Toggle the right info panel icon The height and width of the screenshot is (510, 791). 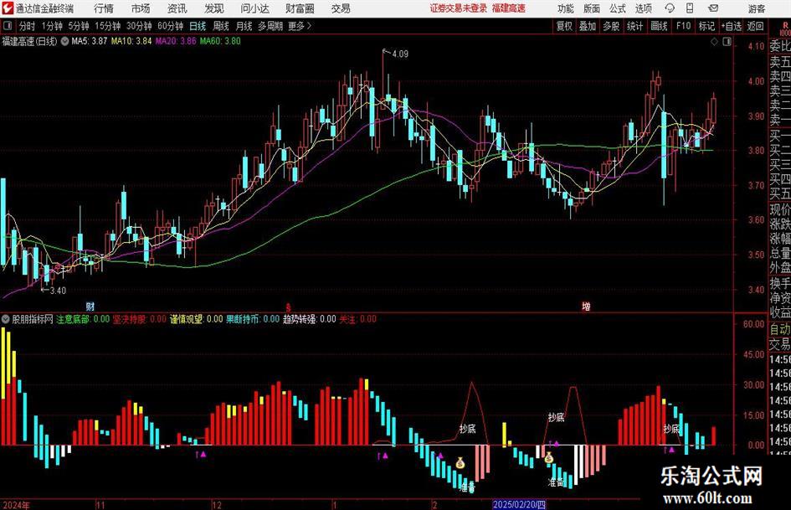(727, 42)
